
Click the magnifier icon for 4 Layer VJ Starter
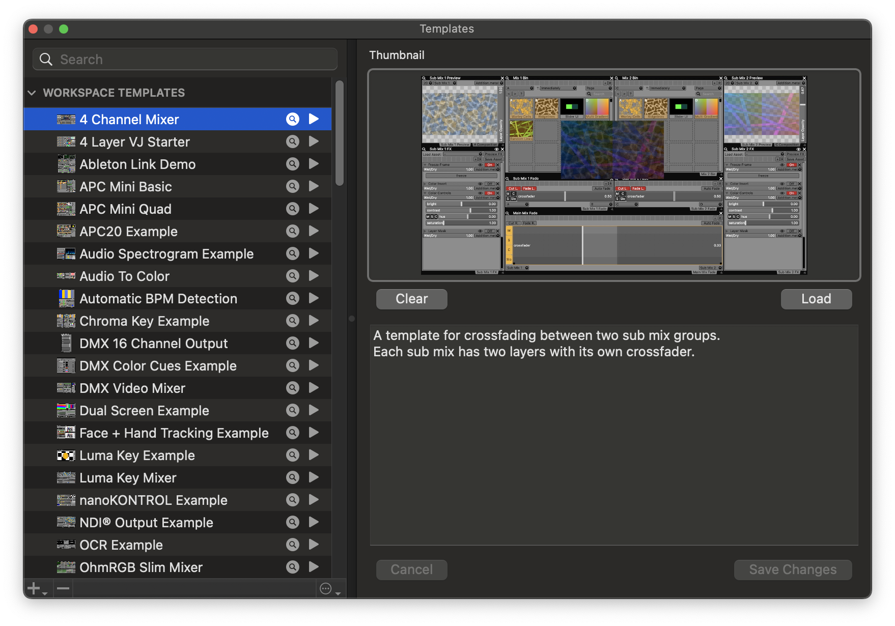(293, 141)
